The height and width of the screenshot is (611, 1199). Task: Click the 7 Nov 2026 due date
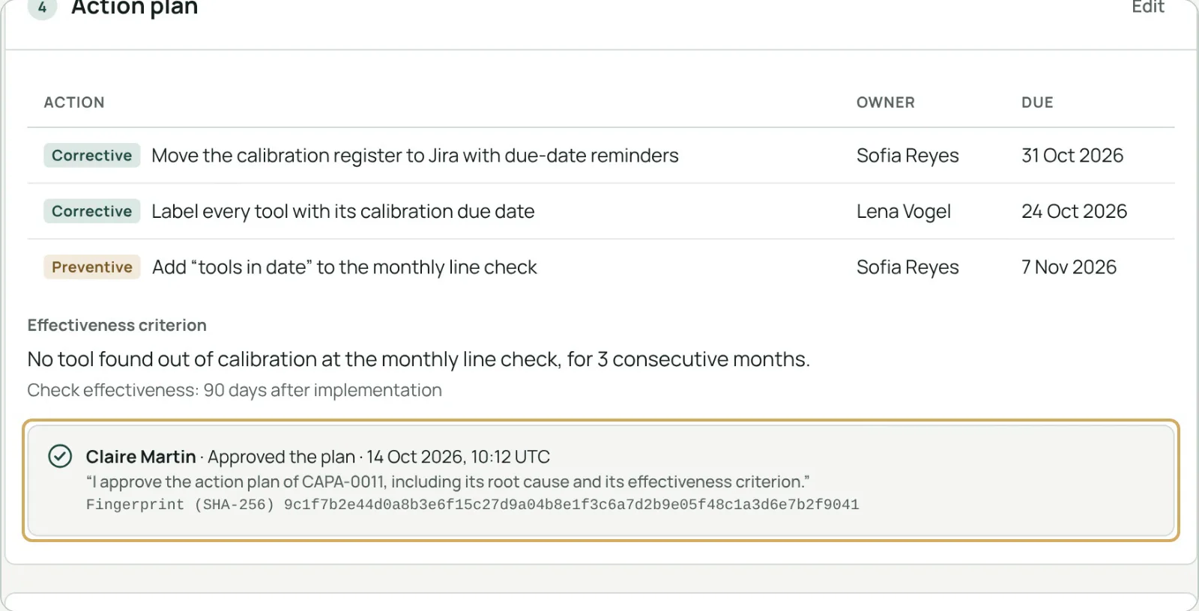click(1069, 267)
